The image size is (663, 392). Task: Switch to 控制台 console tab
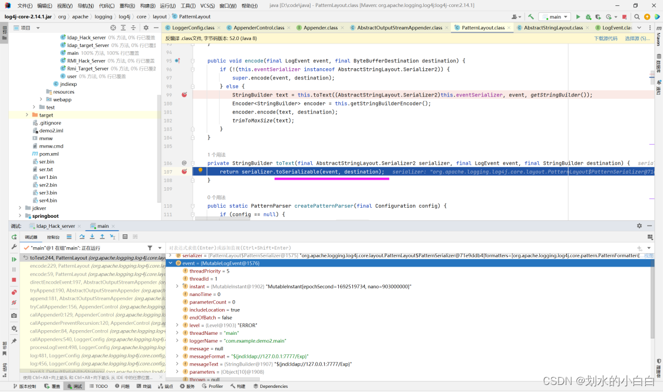[x=53, y=237]
